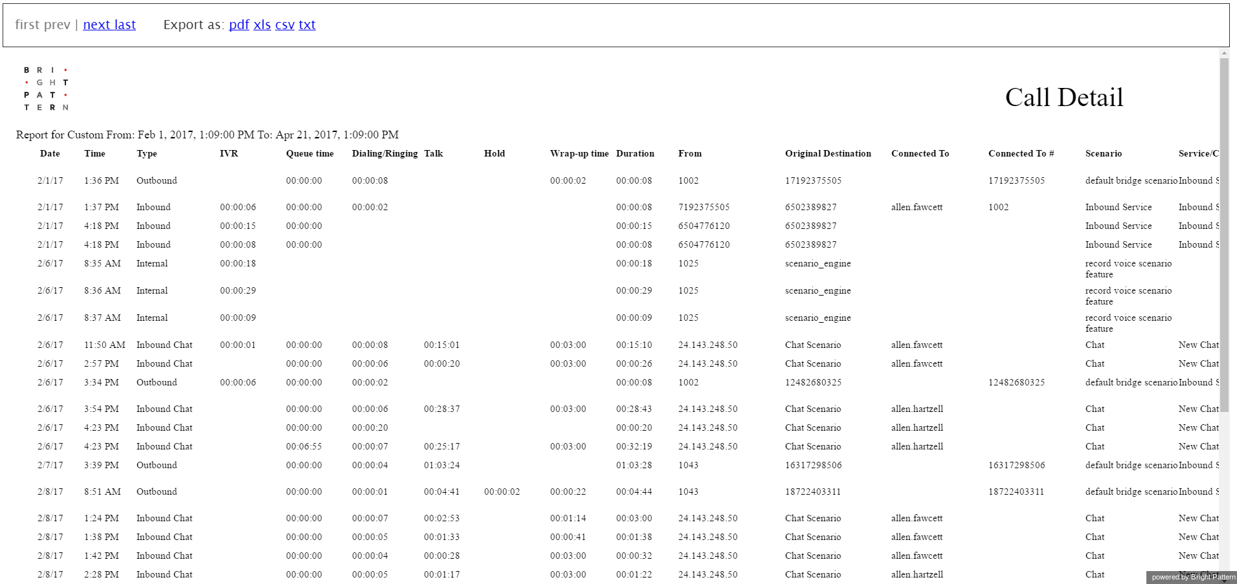Select the 'Original Destination' column header
The image size is (1237, 584).
click(x=828, y=153)
